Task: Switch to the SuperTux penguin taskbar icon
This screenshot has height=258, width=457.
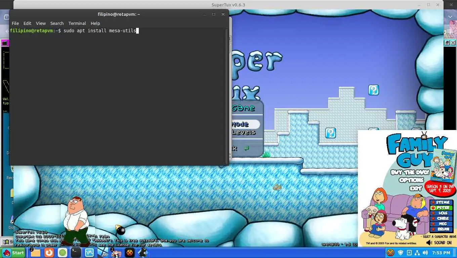Action: [143, 253]
